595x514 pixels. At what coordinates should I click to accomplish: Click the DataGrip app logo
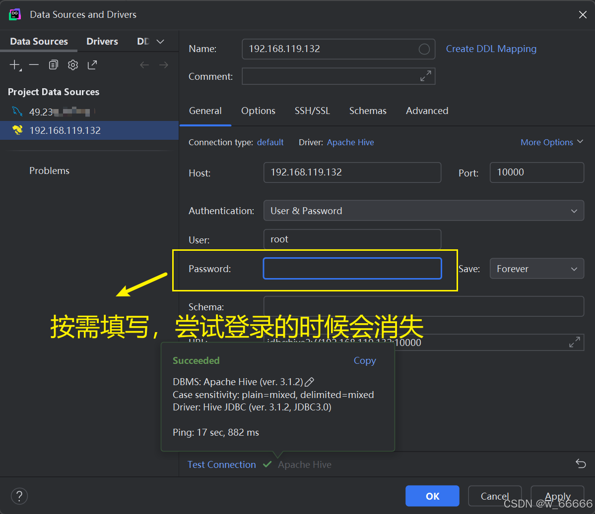[15, 14]
